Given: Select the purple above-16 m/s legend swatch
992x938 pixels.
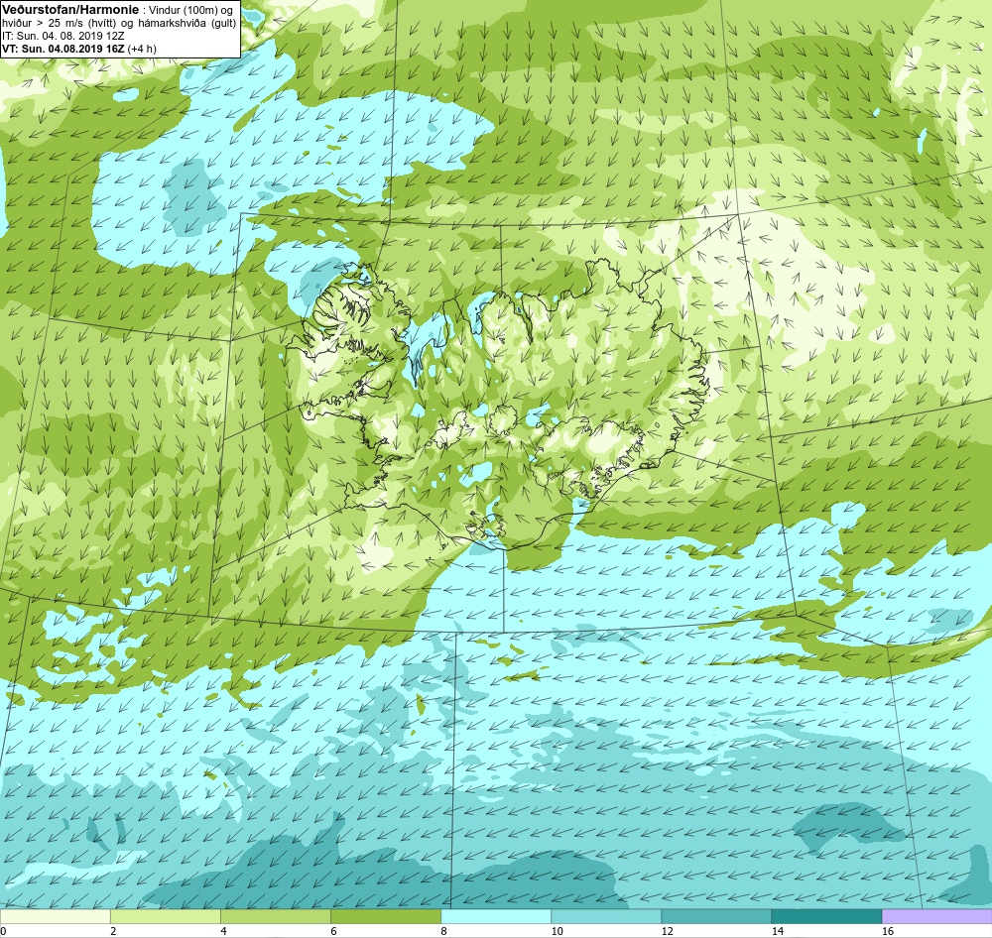Looking at the screenshot, I should coord(936,916).
